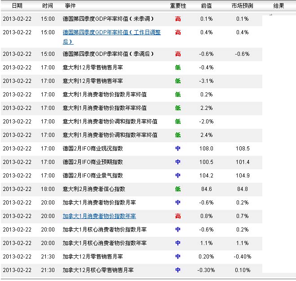The width and height of the screenshot is (296, 281).
Task: Click previous value 100.5
Action: (206, 162)
